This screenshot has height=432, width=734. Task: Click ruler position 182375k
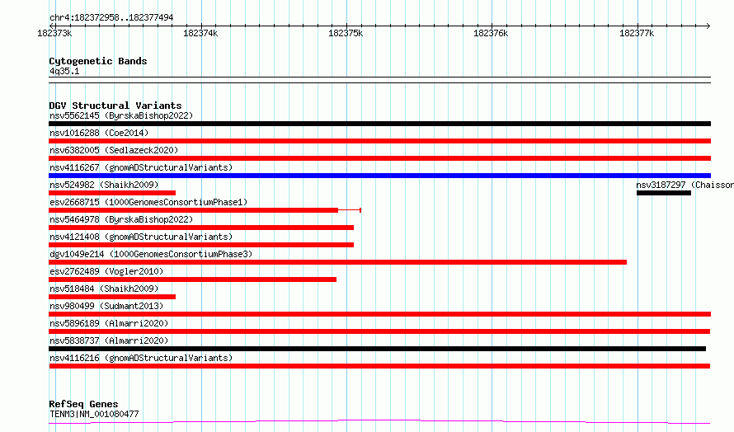[x=346, y=34]
